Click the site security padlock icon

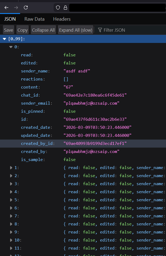click(x=65, y=8)
